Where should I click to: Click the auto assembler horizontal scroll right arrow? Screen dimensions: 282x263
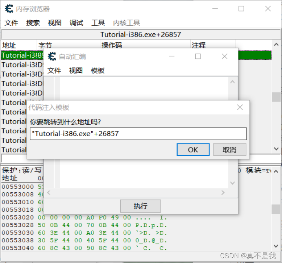[223, 193]
